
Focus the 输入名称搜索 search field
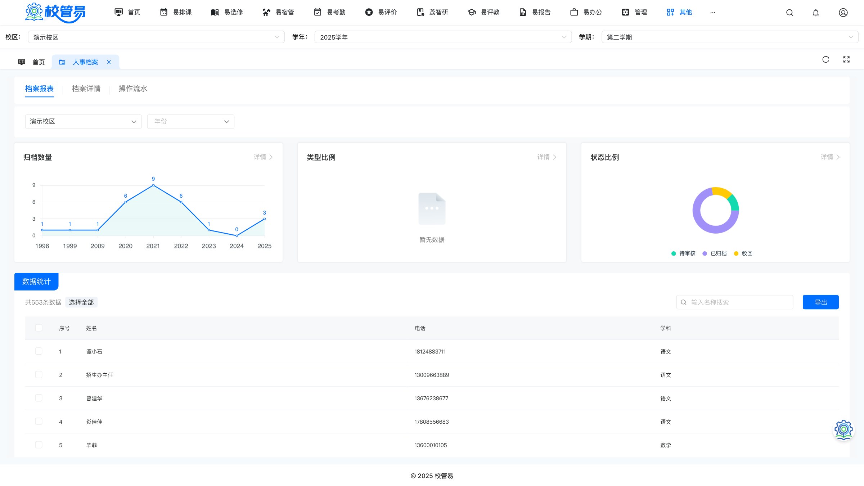coord(734,302)
